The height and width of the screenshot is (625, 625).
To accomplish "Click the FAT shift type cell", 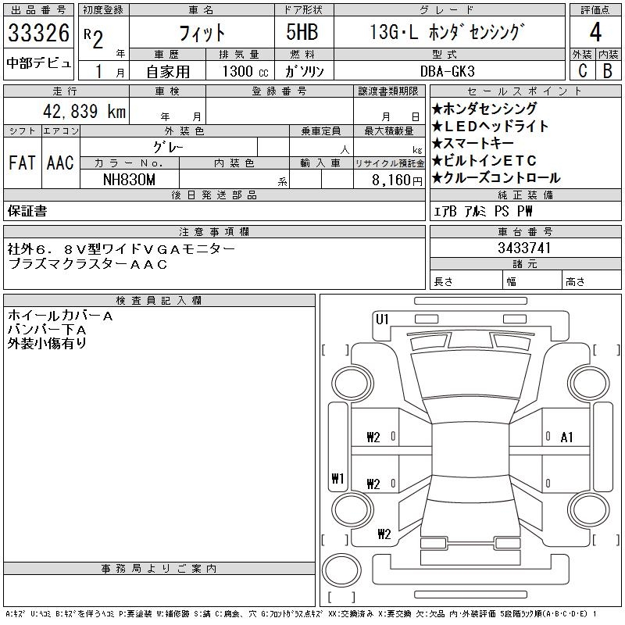I will (x=22, y=162).
